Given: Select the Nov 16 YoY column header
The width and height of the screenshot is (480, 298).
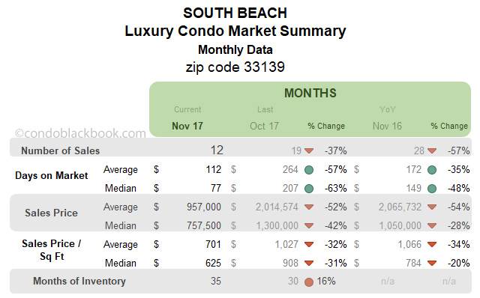Looking at the screenshot, I should click(x=387, y=126).
